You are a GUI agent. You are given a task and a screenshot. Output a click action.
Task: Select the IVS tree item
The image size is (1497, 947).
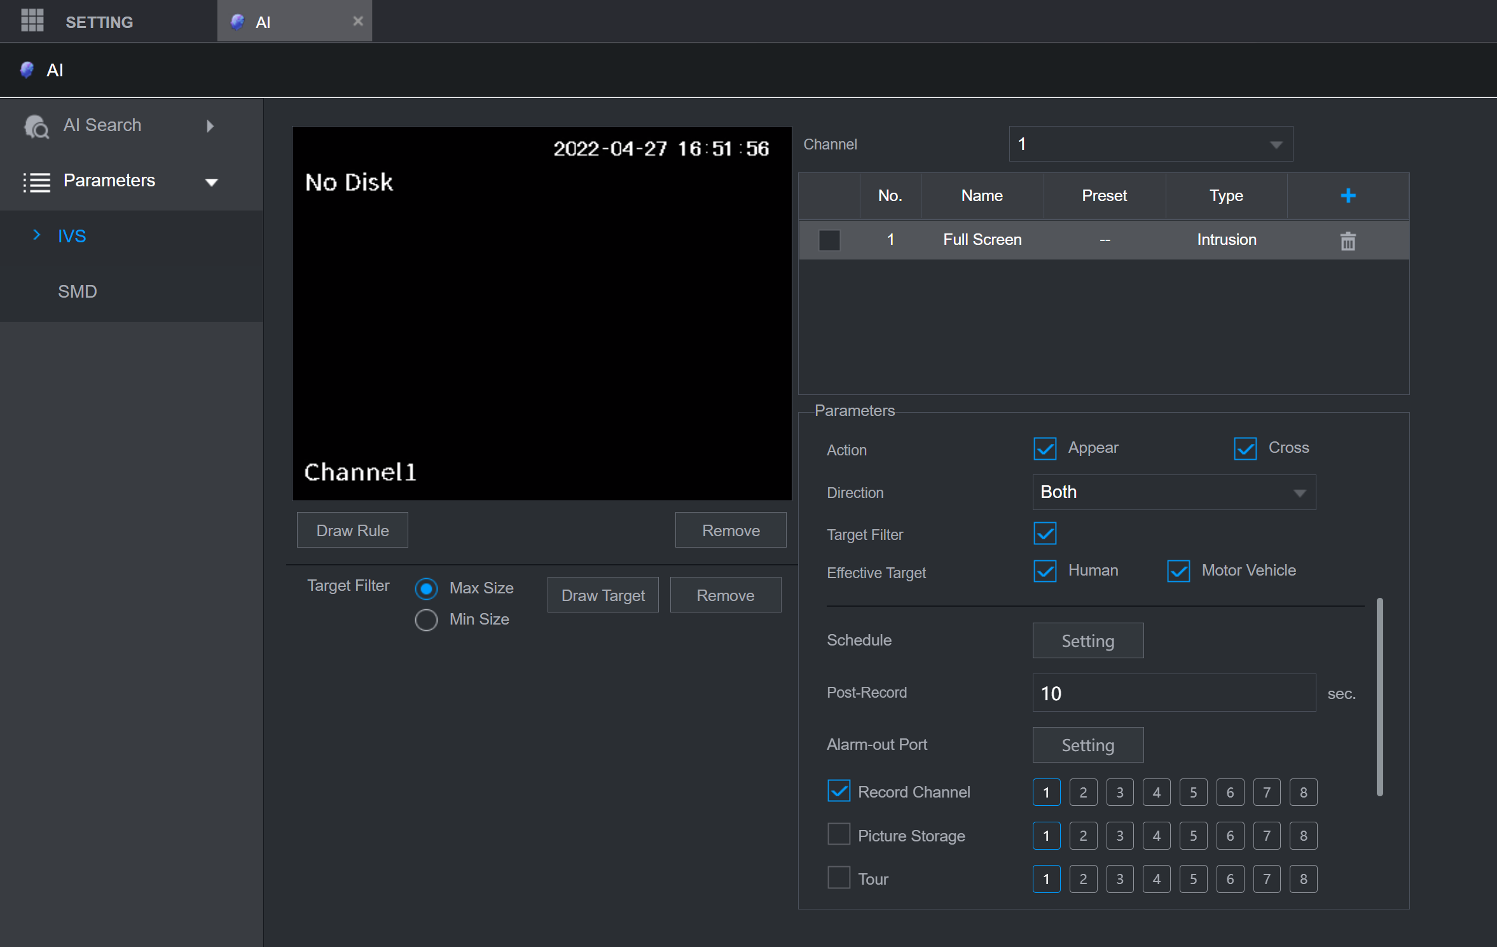71,236
